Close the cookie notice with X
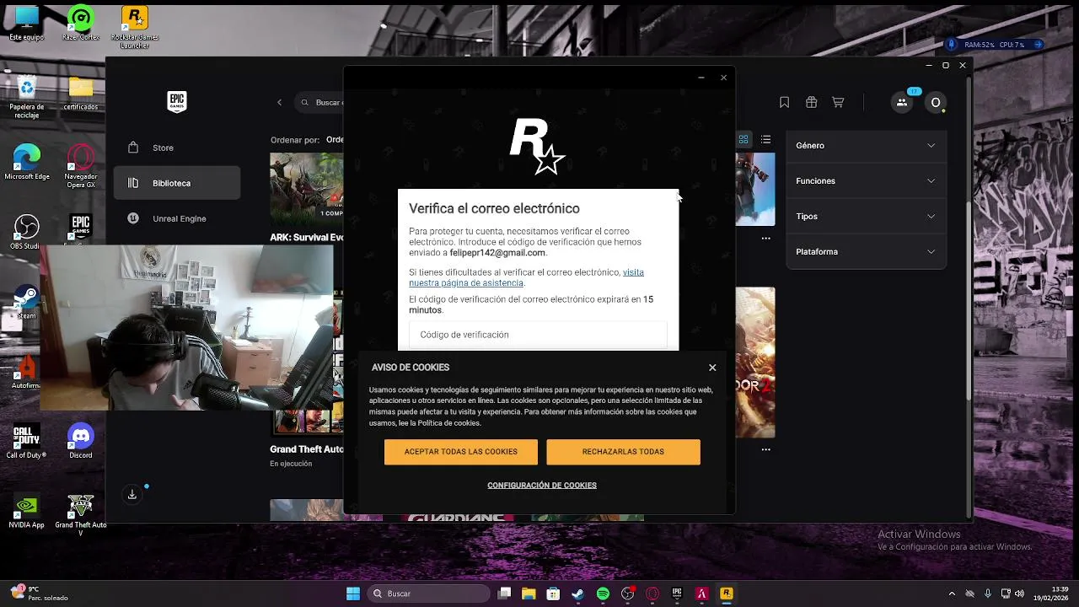Image resolution: width=1079 pixels, height=607 pixels. [x=712, y=368]
